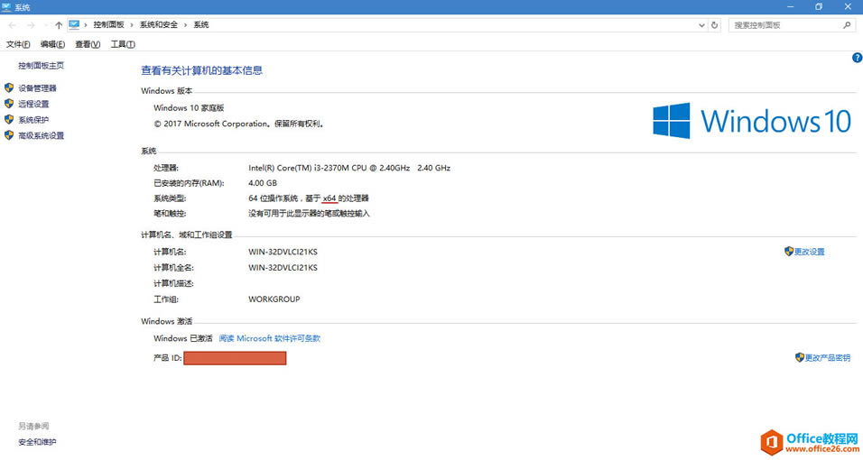The width and height of the screenshot is (863, 460).
Task: Expand chevron after 控制面板 in breadcrumb
Action: point(132,25)
